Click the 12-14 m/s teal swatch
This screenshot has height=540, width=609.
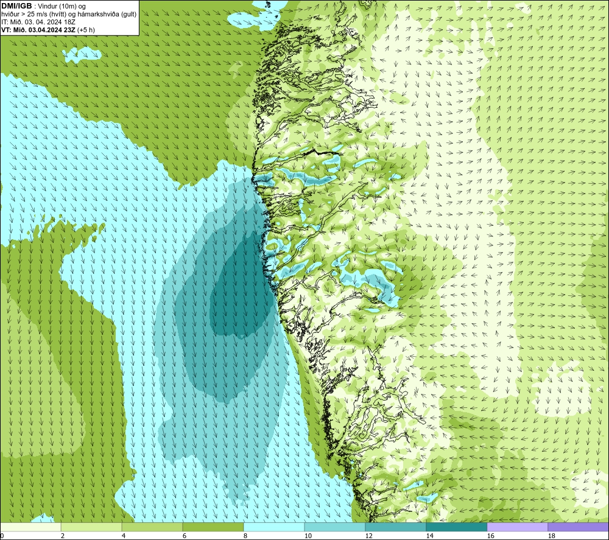395,527
